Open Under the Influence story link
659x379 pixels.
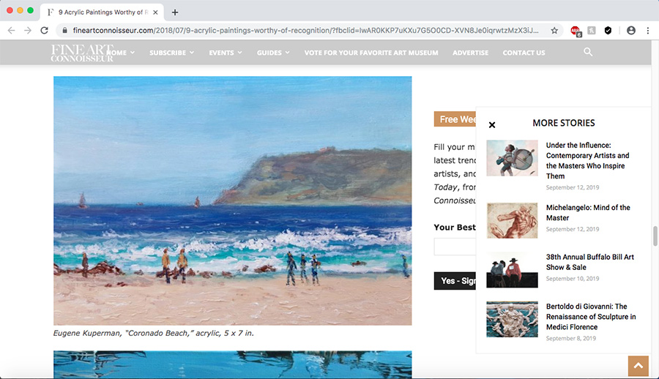pos(587,160)
